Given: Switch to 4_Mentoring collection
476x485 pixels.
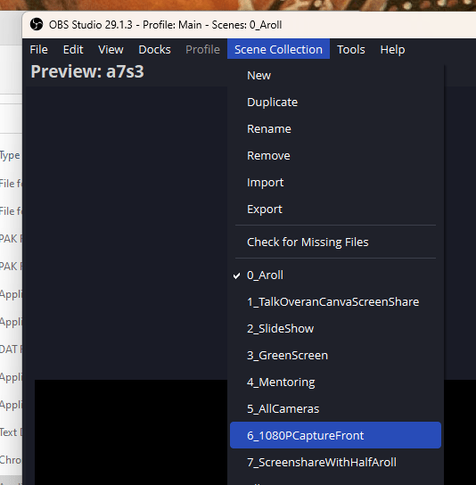Looking at the screenshot, I should pos(335,382).
